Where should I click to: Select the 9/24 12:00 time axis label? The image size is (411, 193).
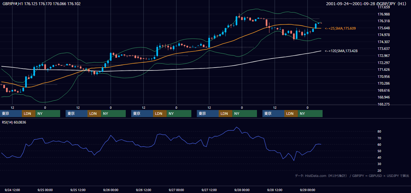pyautogui.click(x=13, y=190)
